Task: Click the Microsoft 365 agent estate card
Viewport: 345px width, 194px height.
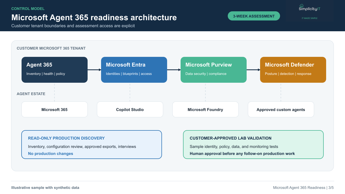Action: pyautogui.click(x=54, y=109)
